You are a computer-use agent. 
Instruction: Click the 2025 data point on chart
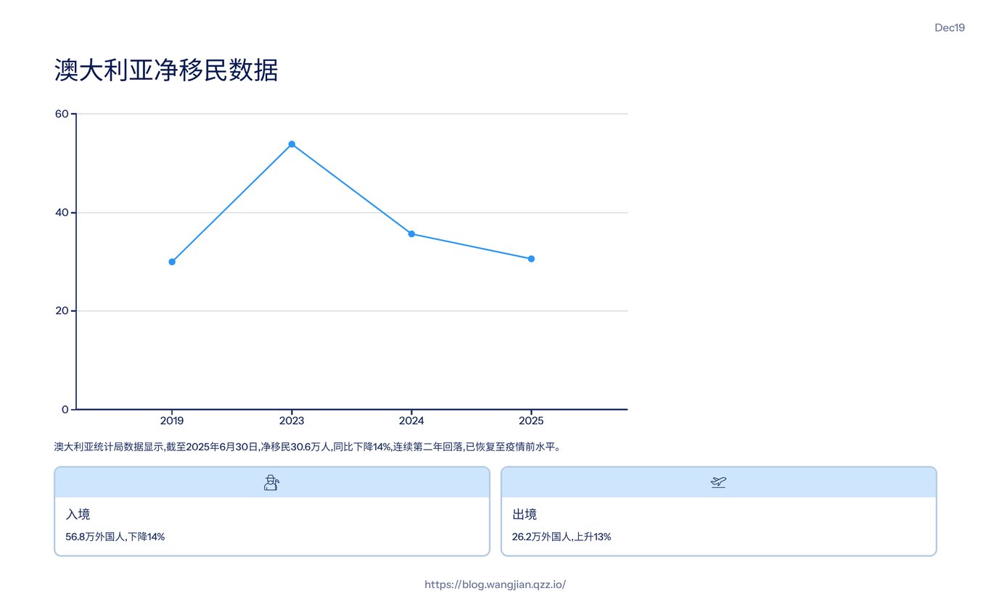531,259
